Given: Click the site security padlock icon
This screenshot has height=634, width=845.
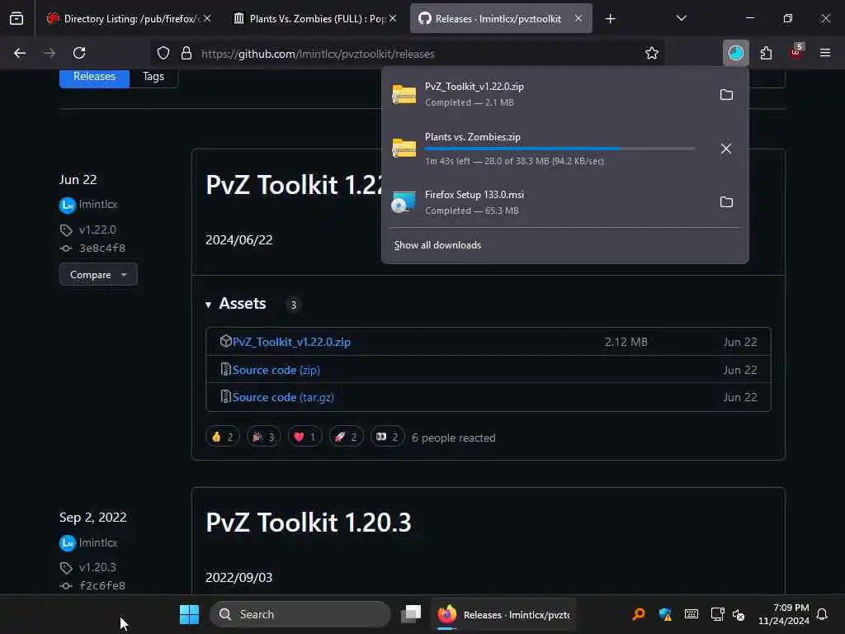Looking at the screenshot, I should (x=186, y=54).
